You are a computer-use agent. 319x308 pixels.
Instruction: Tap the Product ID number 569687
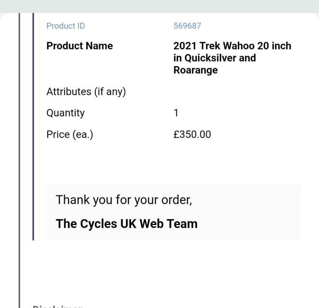[187, 26]
